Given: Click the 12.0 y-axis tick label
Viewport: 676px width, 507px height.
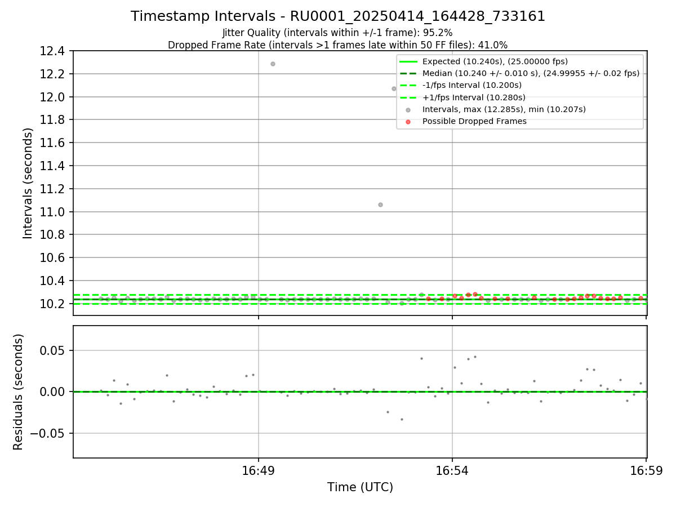Looking at the screenshot, I should tap(52, 97).
